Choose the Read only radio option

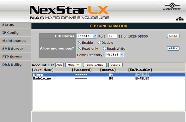pyautogui.click(x=79, y=48)
